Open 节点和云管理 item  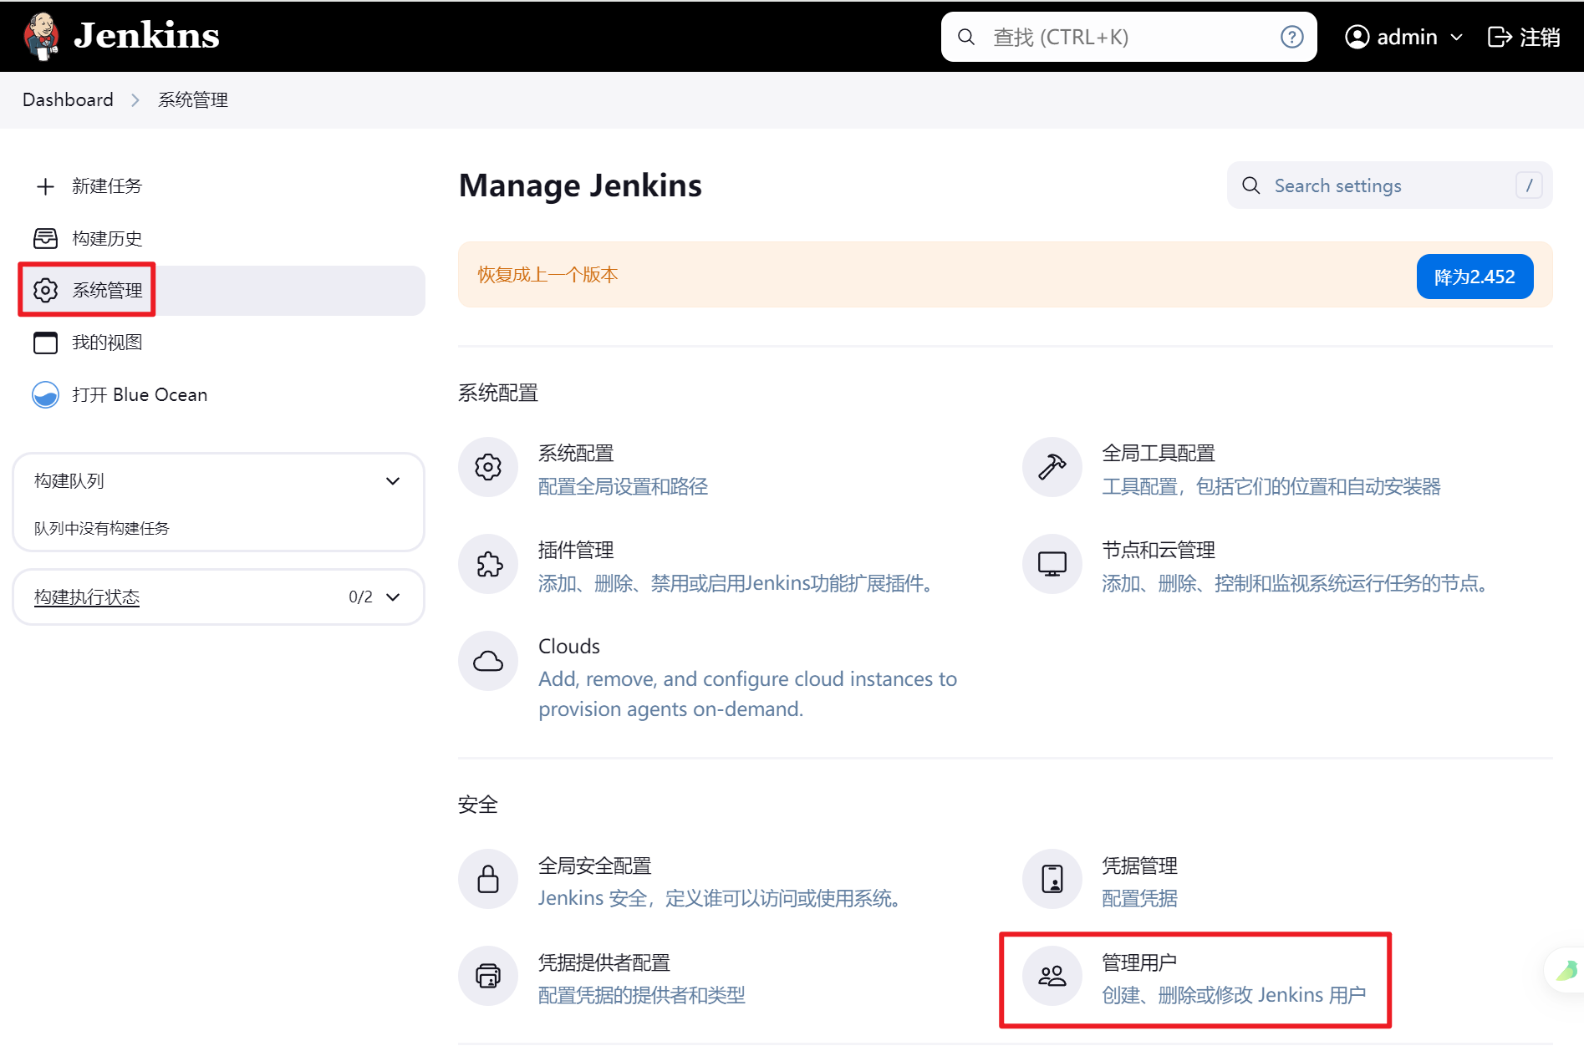point(1296,566)
